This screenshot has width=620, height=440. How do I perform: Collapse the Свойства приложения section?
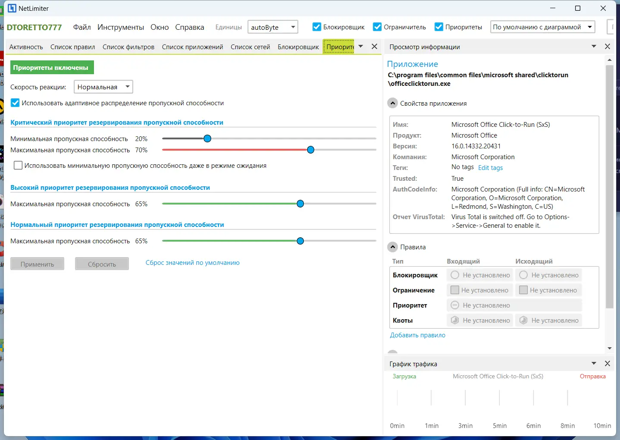click(392, 104)
